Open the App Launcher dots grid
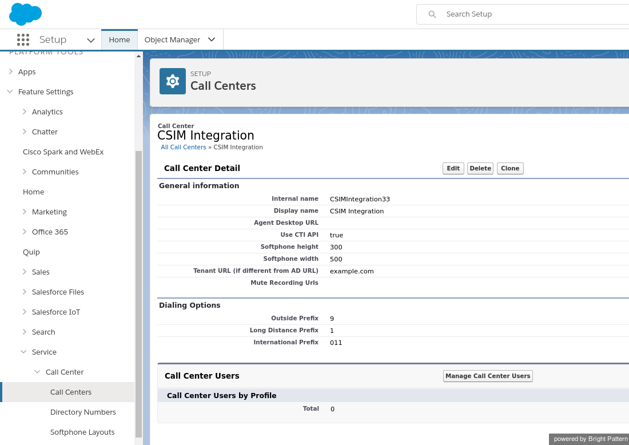The image size is (629, 445). [x=23, y=39]
